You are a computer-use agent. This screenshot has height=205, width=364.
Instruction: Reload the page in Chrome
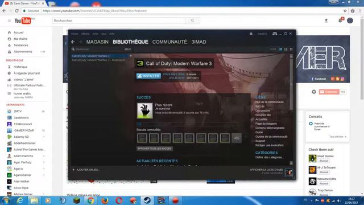click(x=16, y=11)
